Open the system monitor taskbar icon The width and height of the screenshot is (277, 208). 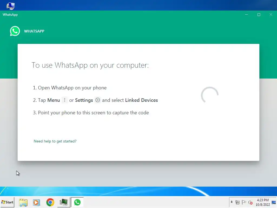(x=64, y=202)
